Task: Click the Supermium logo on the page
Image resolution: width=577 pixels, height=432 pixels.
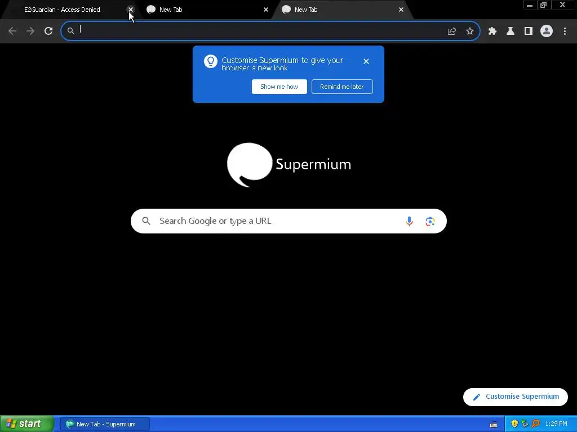Action: 289,165
